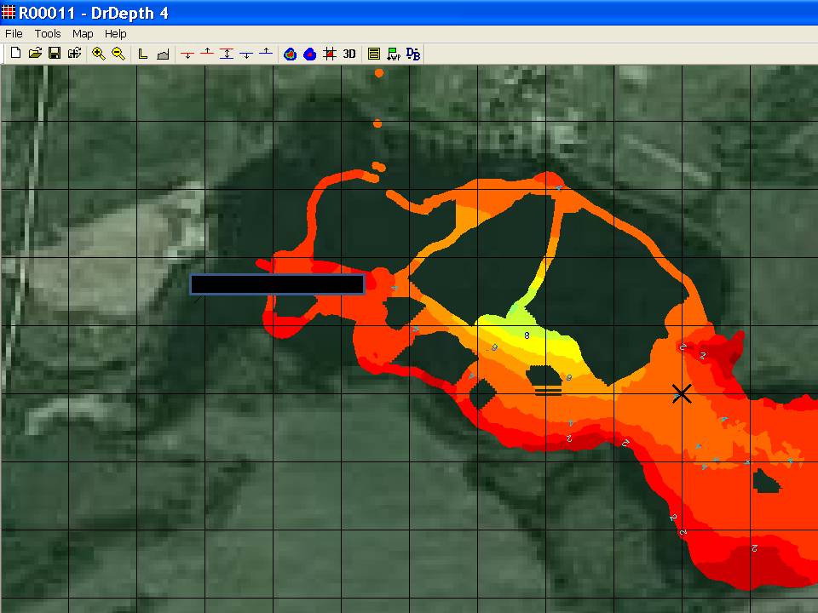Screen dimensions: 818x613
Task: Toggle the grid overlay icon
Action: tap(329, 54)
